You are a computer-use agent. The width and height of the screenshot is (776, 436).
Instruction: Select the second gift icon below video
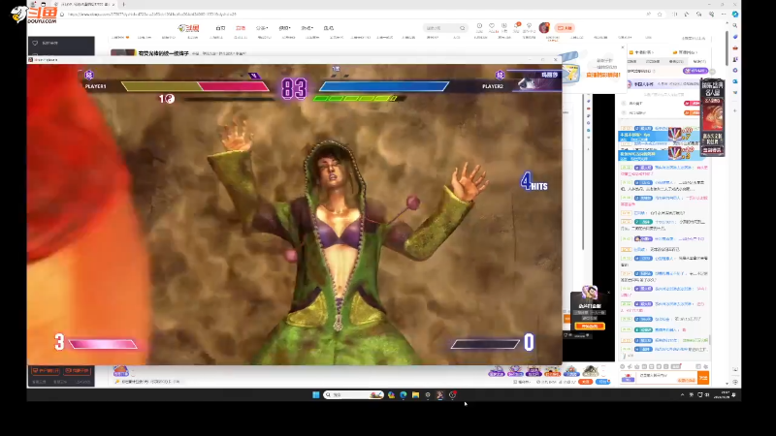(515, 371)
